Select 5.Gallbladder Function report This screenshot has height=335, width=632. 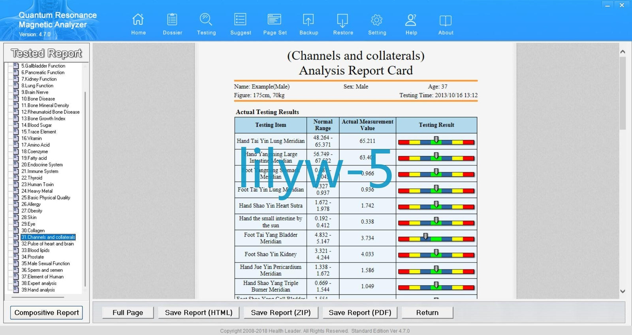pos(43,66)
